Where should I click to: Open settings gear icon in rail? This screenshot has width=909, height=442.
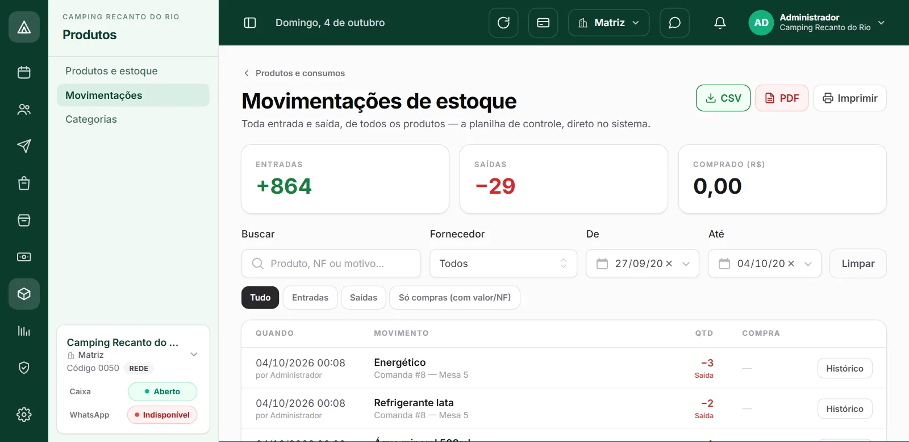[x=24, y=414]
